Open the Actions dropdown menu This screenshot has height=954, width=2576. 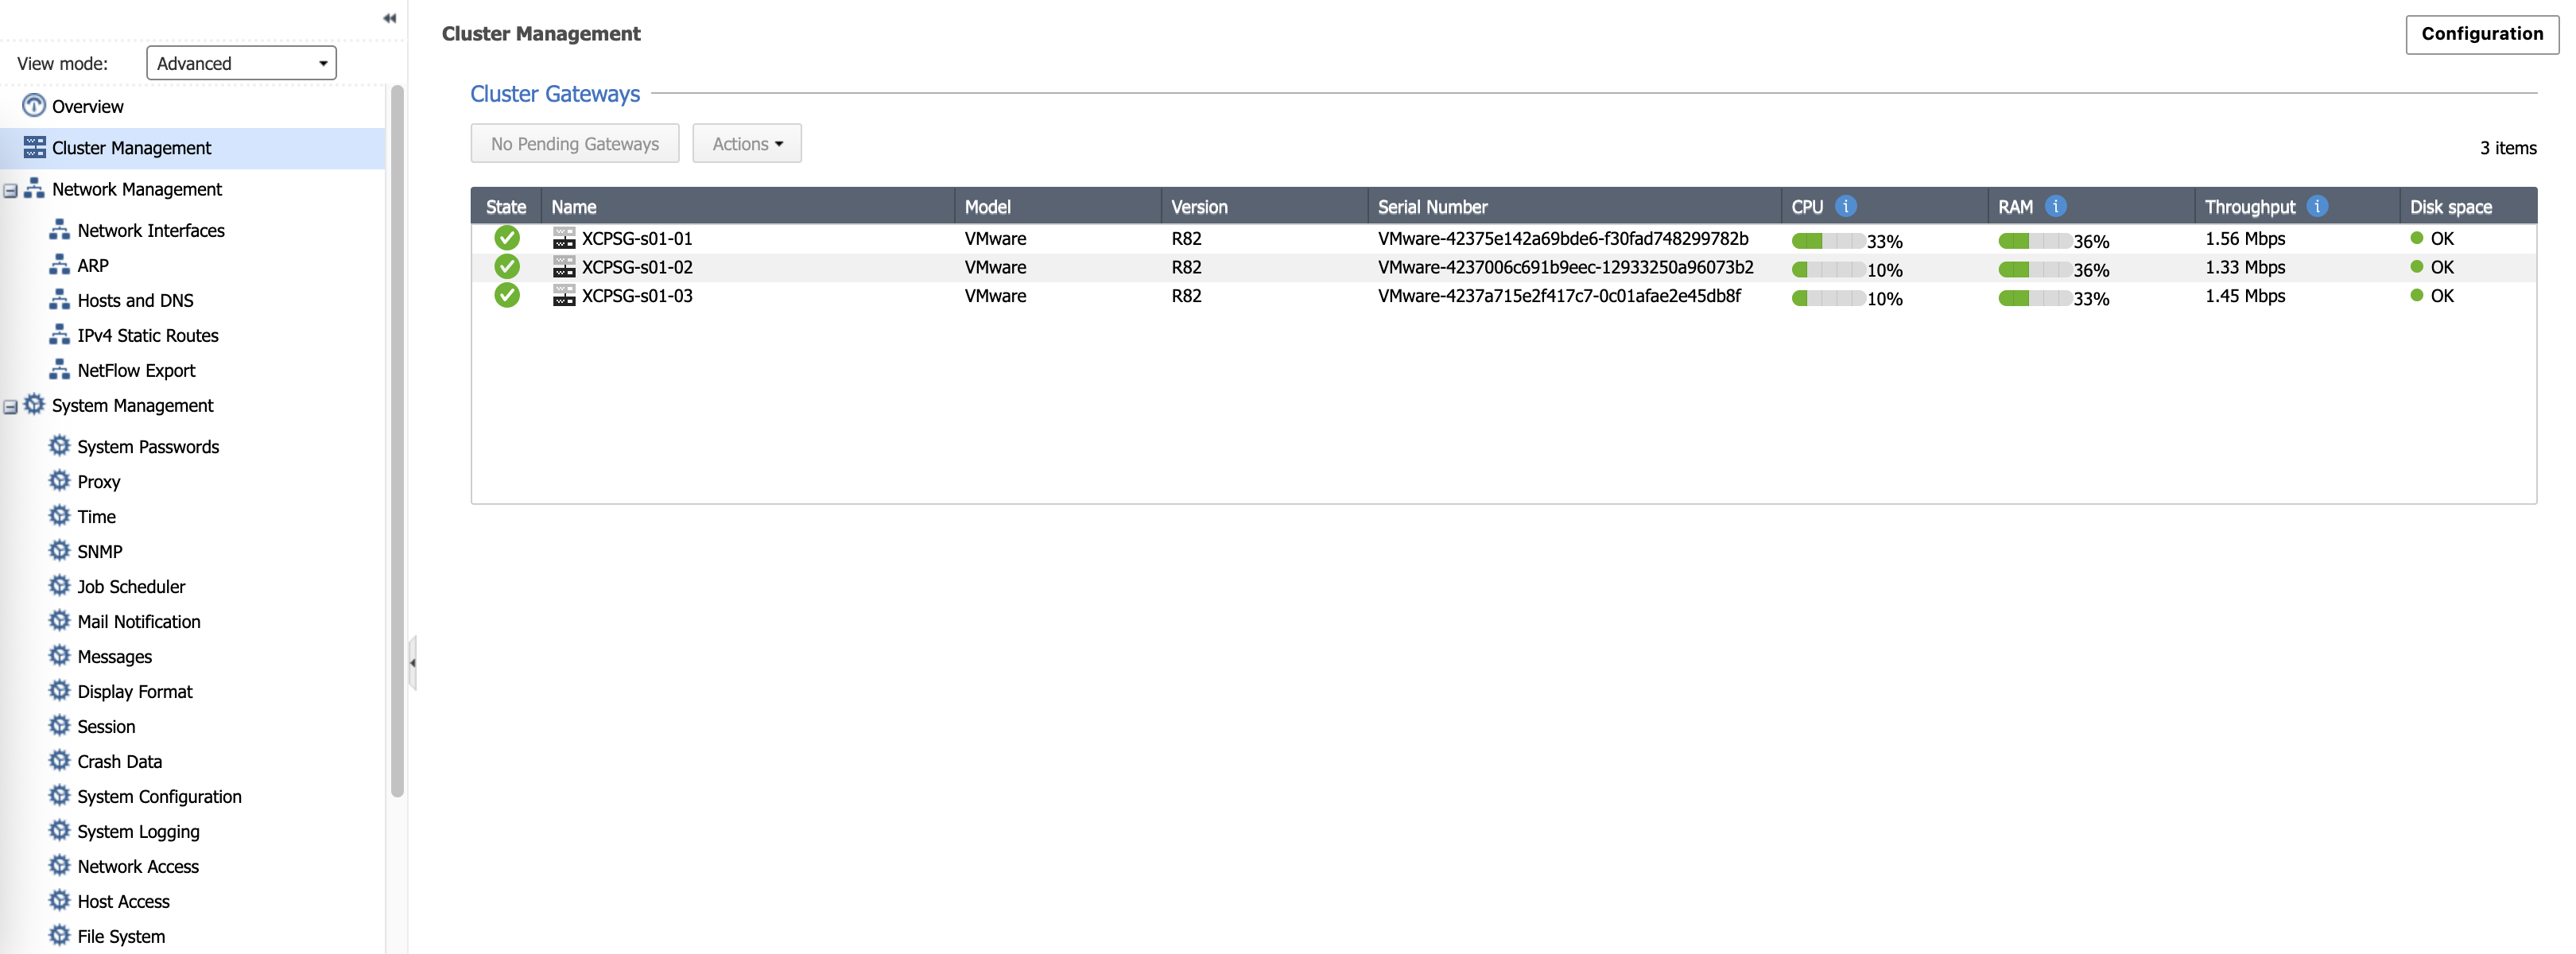coord(746,144)
